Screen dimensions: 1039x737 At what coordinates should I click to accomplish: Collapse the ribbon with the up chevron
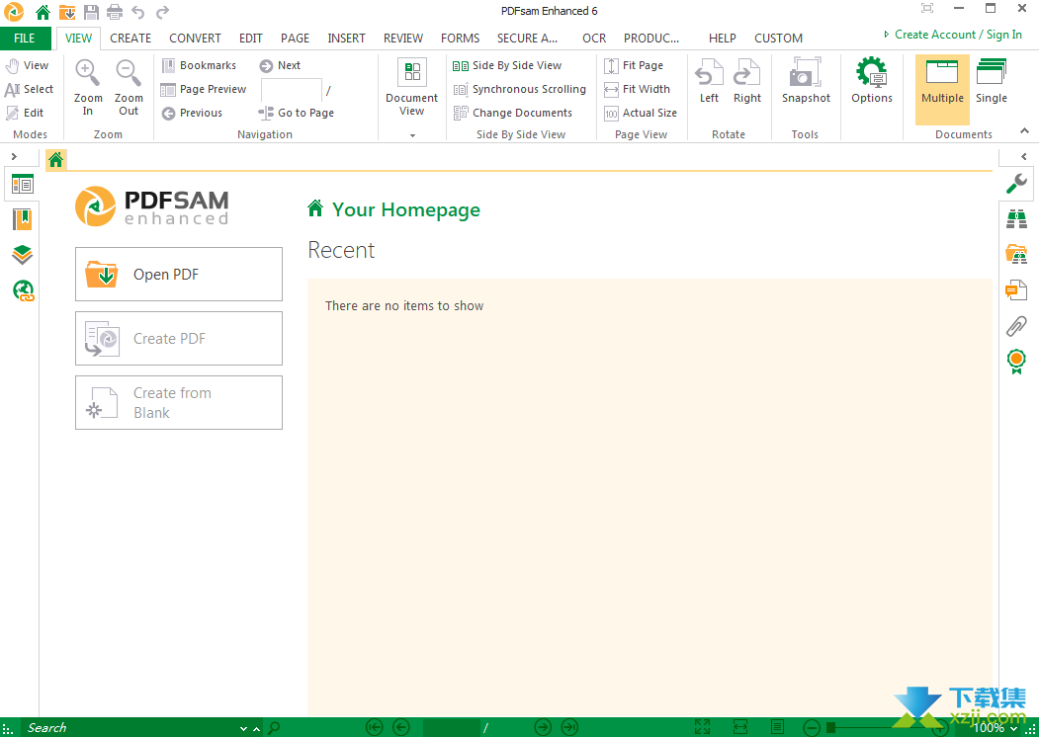coord(1024,131)
